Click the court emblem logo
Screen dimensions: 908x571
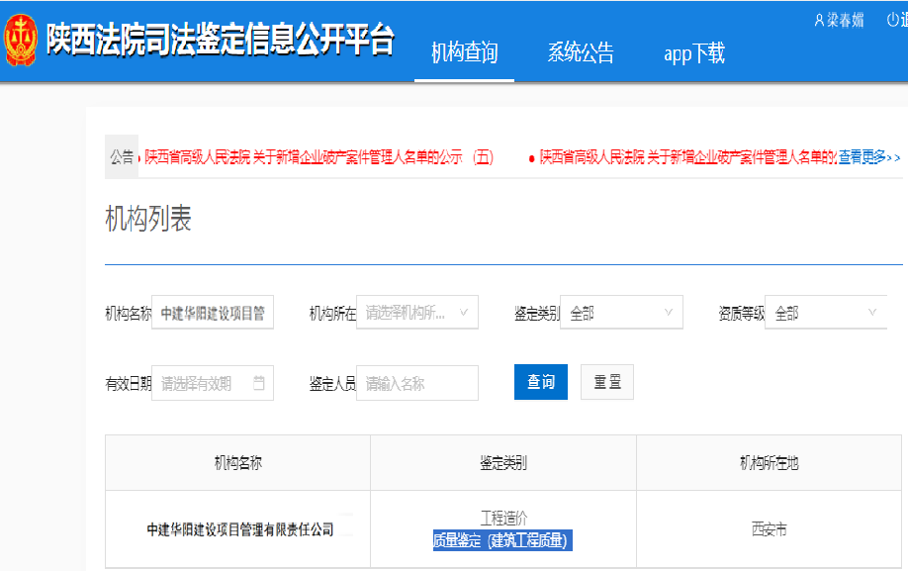pyautogui.click(x=21, y=41)
